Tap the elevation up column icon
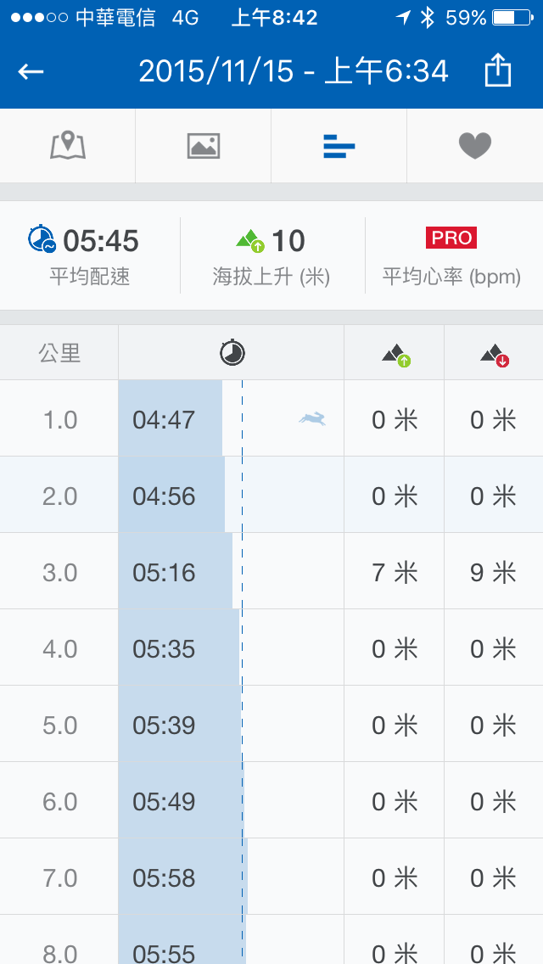This screenshot has width=543, height=964. 395,356
